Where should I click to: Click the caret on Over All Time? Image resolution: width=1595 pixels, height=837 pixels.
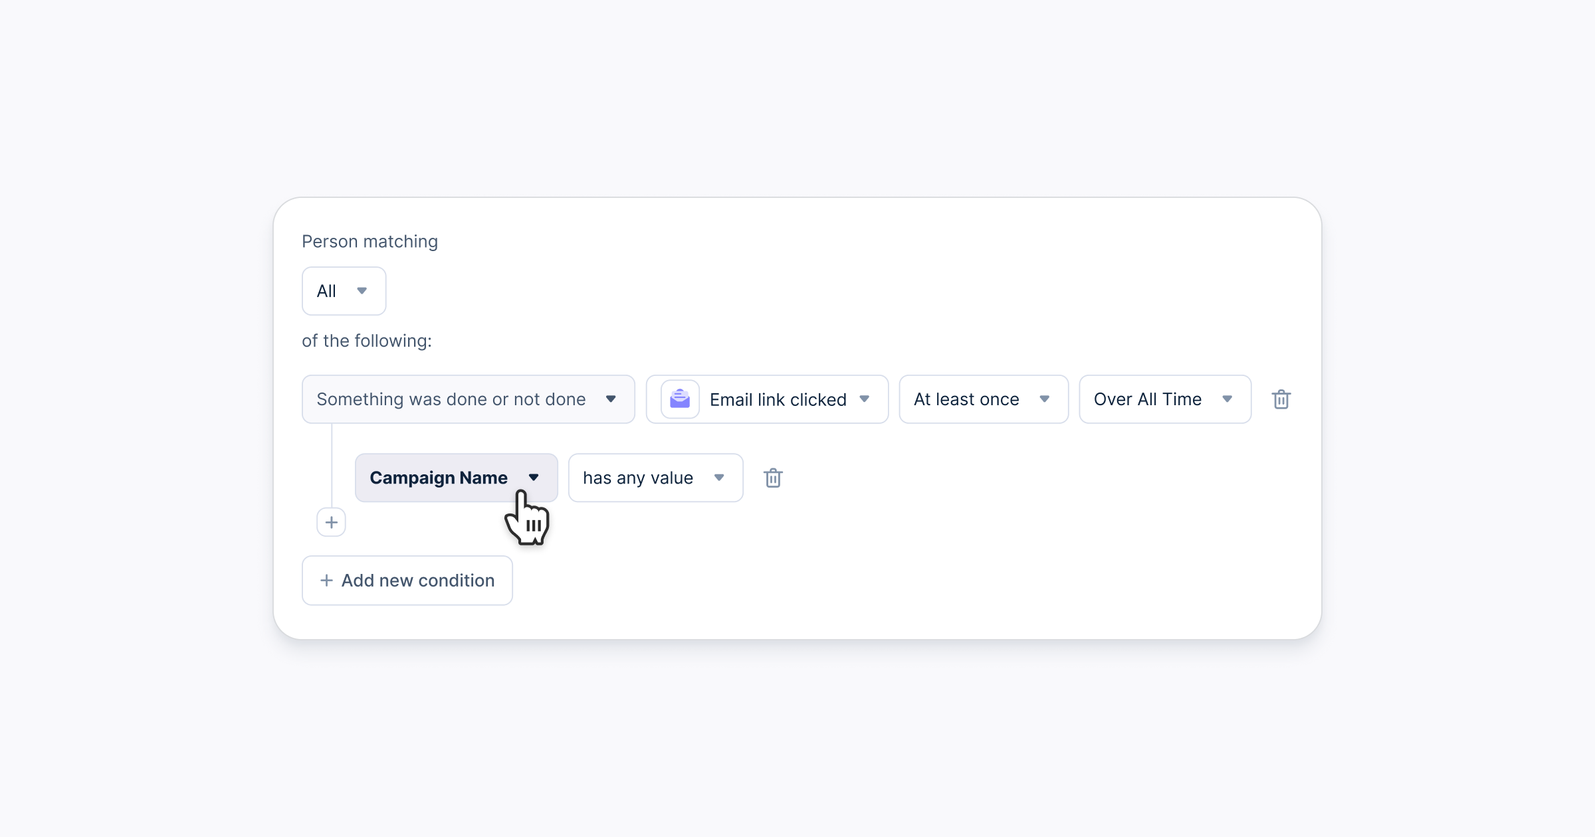click(x=1227, y=399)
